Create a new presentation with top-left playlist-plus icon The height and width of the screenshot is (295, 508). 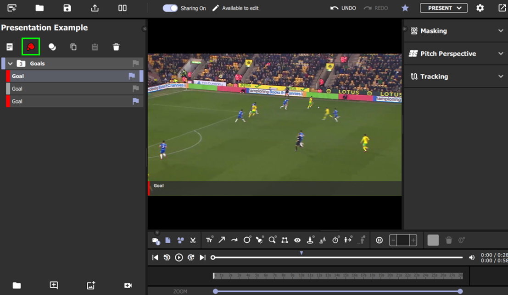pyautogui.click(x=12, y=8)
